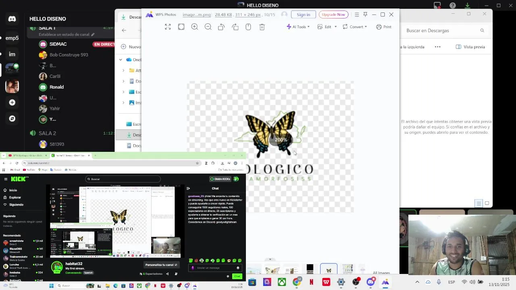Collapse the OneDrive tree node

click(x=121, y=60)
